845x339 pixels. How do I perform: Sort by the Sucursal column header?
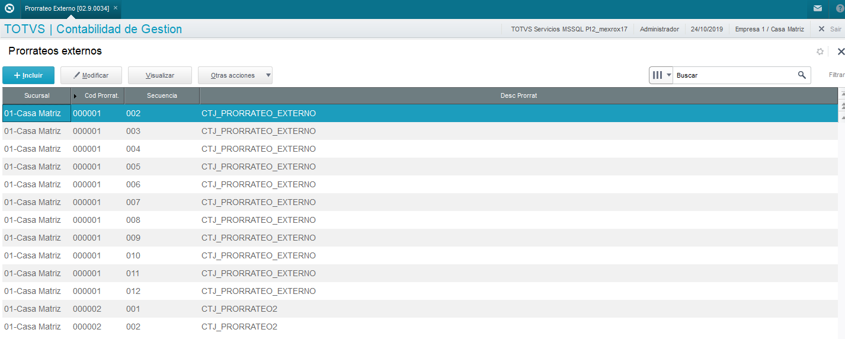pyautogui.click(x=37, y=95)
